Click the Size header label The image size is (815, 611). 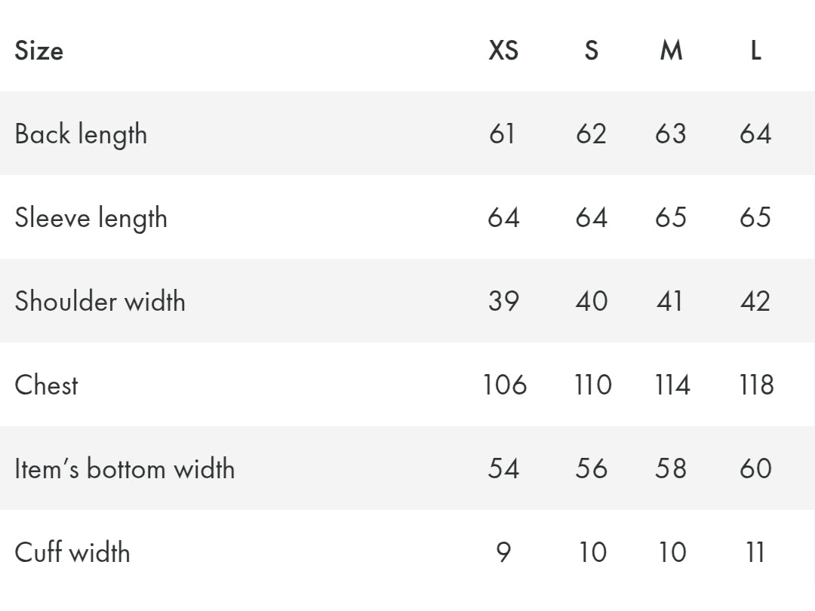(38, 51)
